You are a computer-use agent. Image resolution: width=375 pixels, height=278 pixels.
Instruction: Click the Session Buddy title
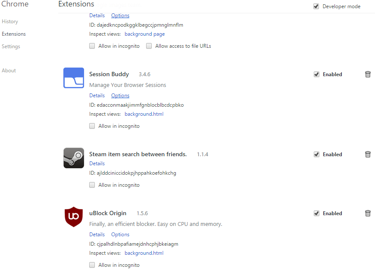(x=109, y=74)
